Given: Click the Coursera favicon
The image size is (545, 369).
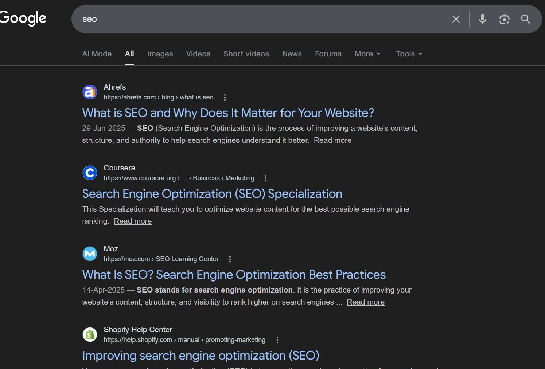Looking at the screenshot, I should pyautogui.click(x=90, y=173).
